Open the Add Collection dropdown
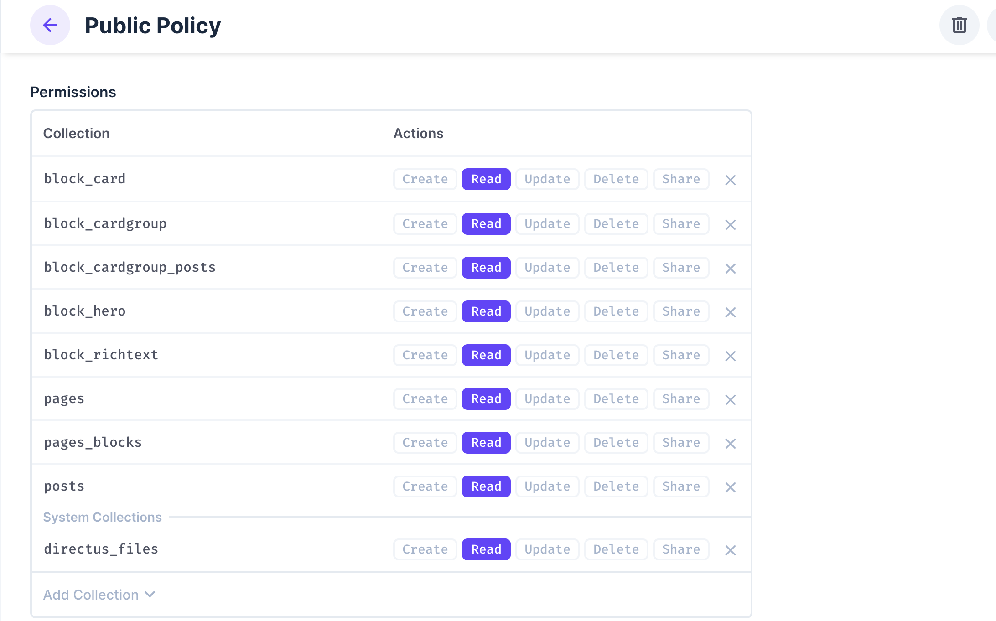 pos(99,595)
